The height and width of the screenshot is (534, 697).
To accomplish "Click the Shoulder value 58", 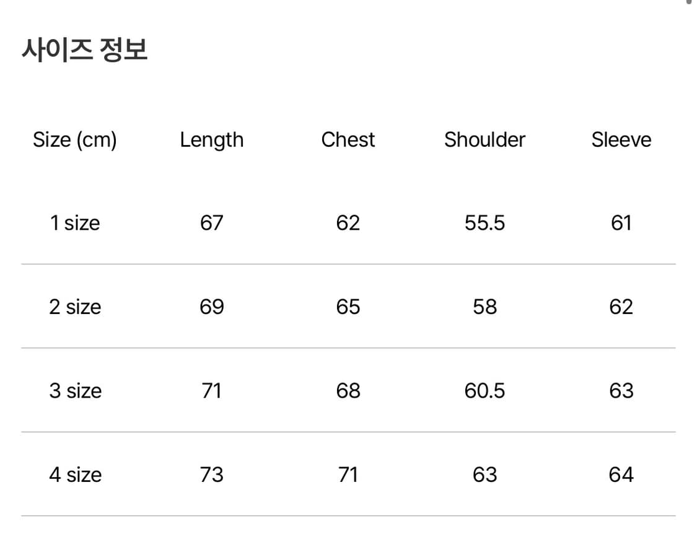I will pyautogui.click(x=484, y=307).
